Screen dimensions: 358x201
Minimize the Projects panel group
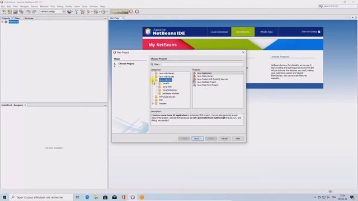[x=105, y=18]
